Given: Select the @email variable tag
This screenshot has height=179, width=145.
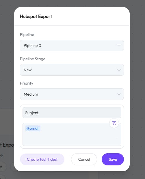Looking at the screenshot, I should pos(33,129).
